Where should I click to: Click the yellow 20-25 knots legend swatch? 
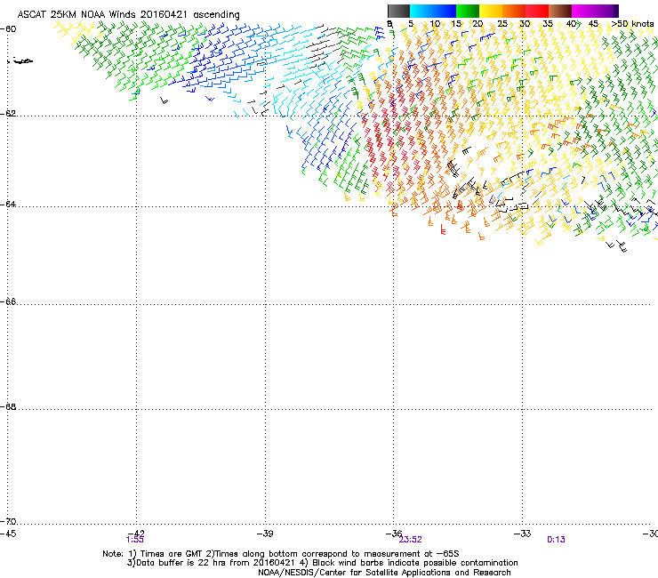coord(491,11)
